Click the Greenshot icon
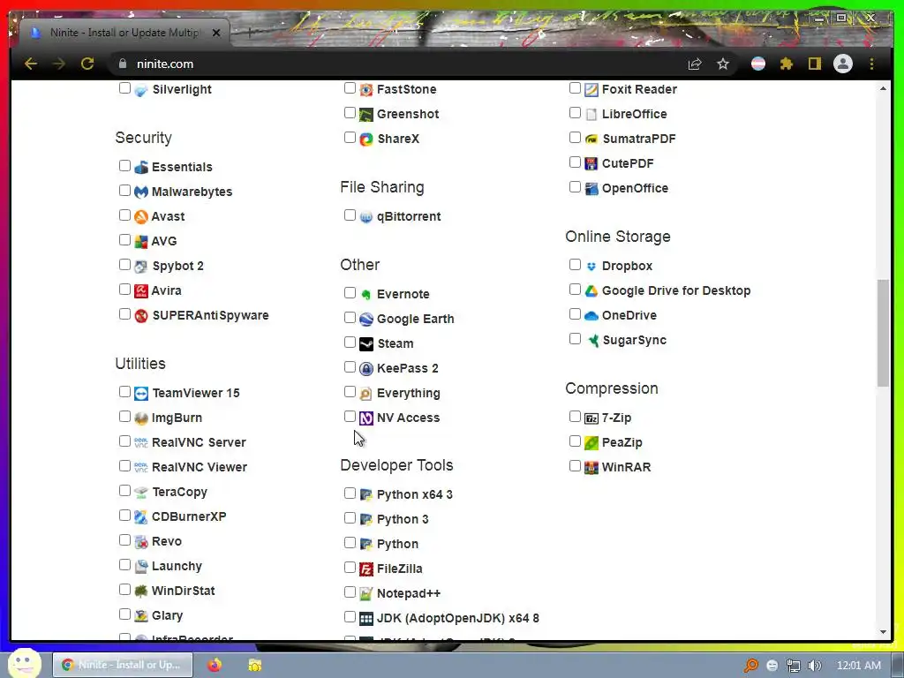Image resolution: width=904 pixels, height=678 pixels. point(366,114)
